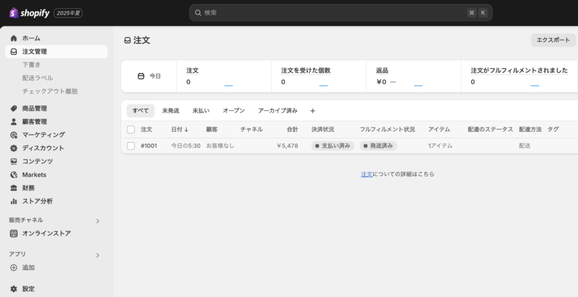Image resolution: width=578 pixels, height=297 pixels.
Task: Expand the 販売チャネル section chevron
Action: [x=98, y=221]
